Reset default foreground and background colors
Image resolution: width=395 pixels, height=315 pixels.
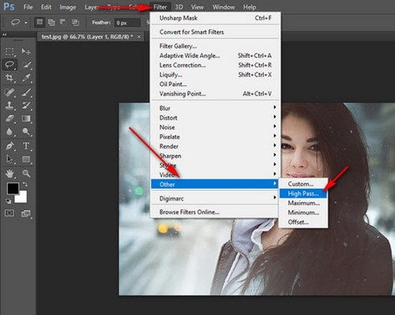coord(9,201)
